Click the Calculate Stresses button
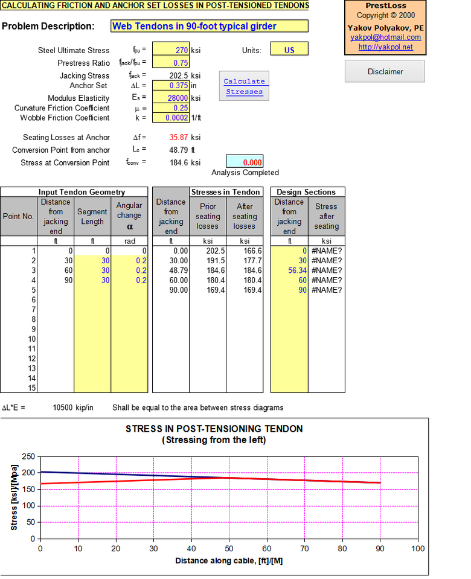This screenshot has height=579, width=471. (244, 86)
